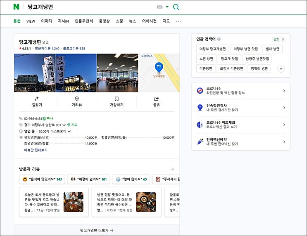This screenshot has height=236, width=307.
Task: Click 저장하기 bookmark icon
Action: [x=117, y=99]
